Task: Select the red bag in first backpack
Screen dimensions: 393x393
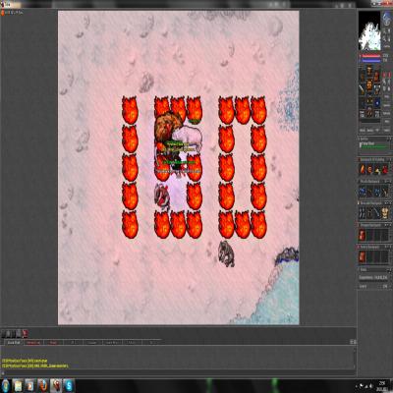Action: coord(385,169)
